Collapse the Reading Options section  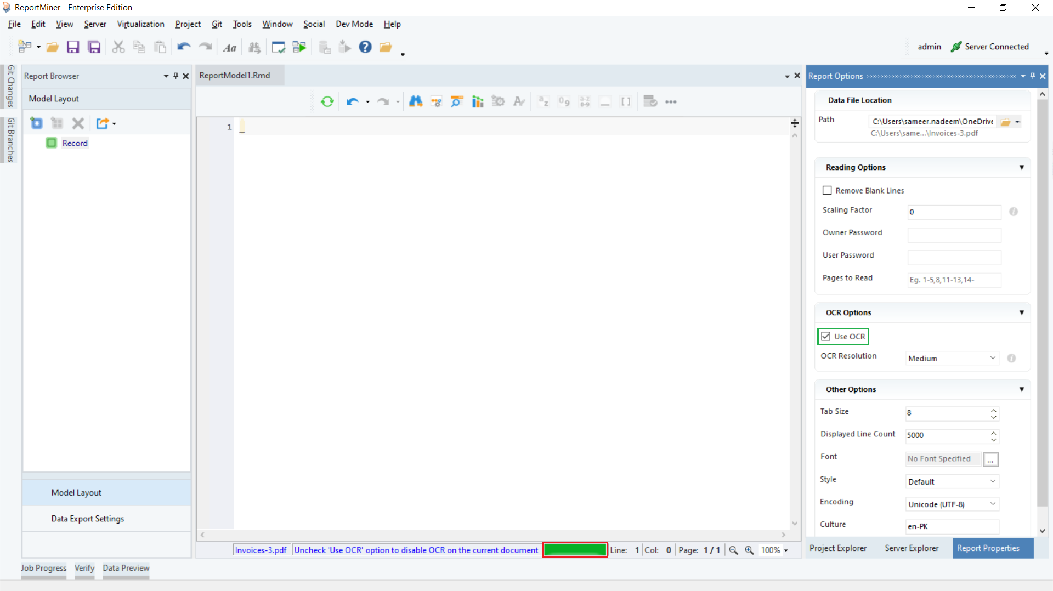click(x=1021, y=167)
